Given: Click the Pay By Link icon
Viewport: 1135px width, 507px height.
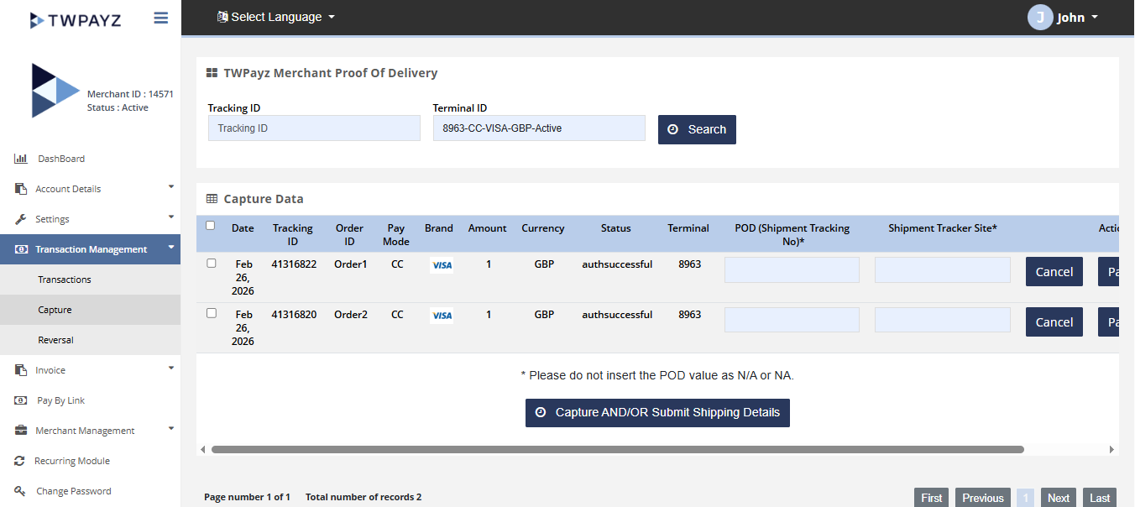Looking at the screenshot, I should tap(21, 400).
